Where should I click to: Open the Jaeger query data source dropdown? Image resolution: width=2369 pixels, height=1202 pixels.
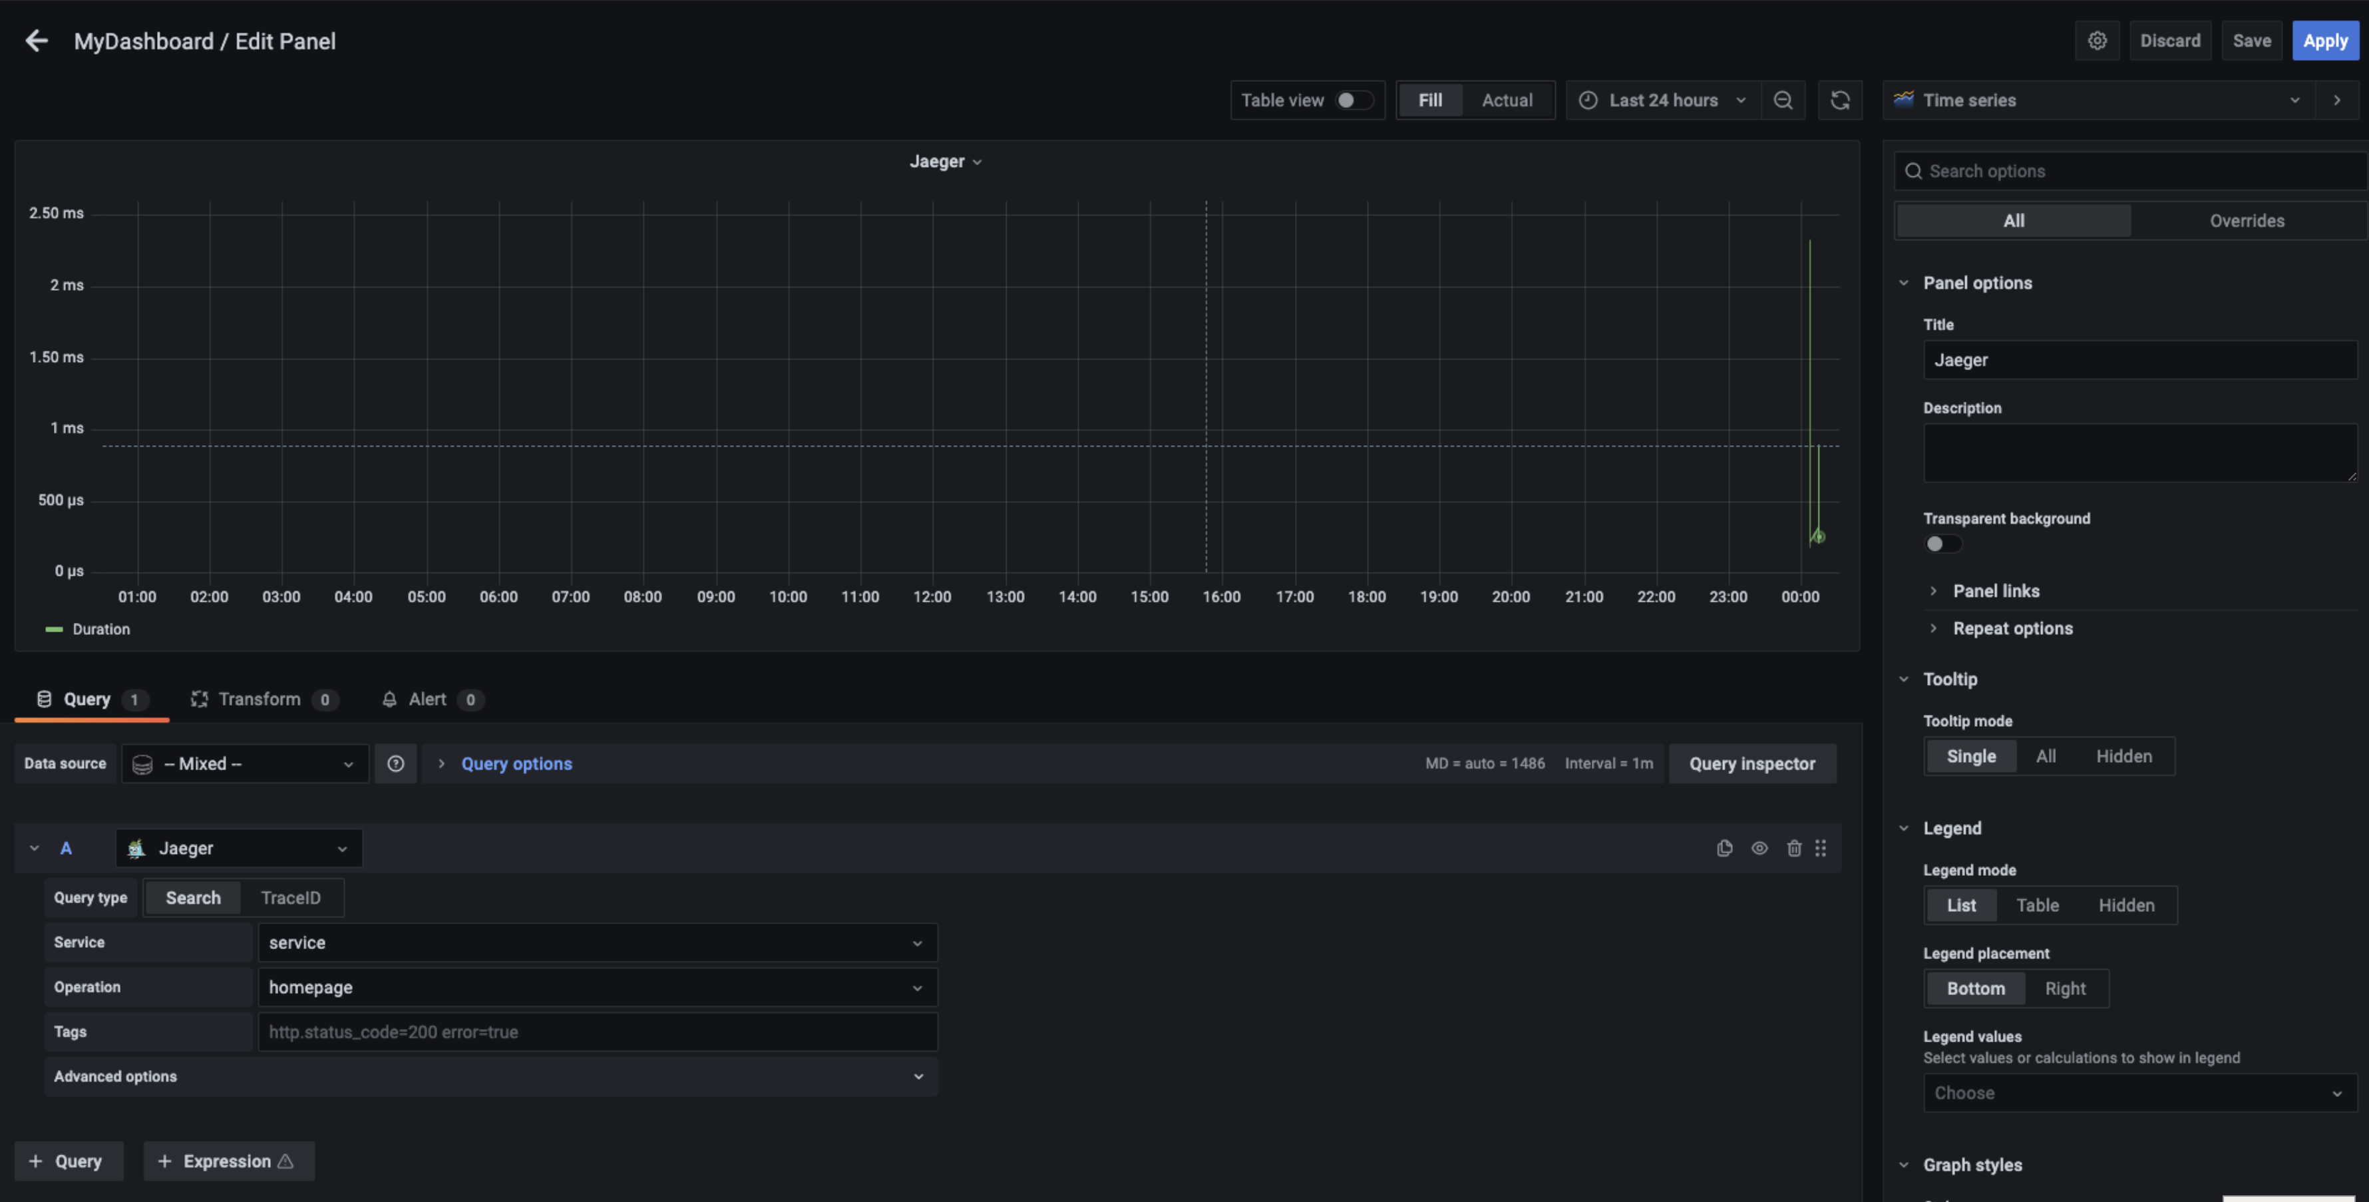(x=239, y=848)
